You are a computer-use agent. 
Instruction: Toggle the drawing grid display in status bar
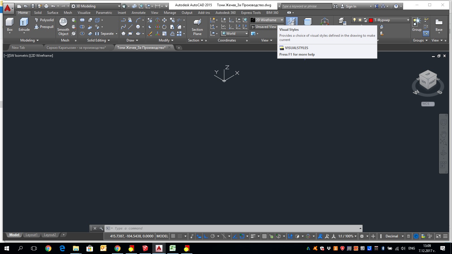(x=173, y=236)
